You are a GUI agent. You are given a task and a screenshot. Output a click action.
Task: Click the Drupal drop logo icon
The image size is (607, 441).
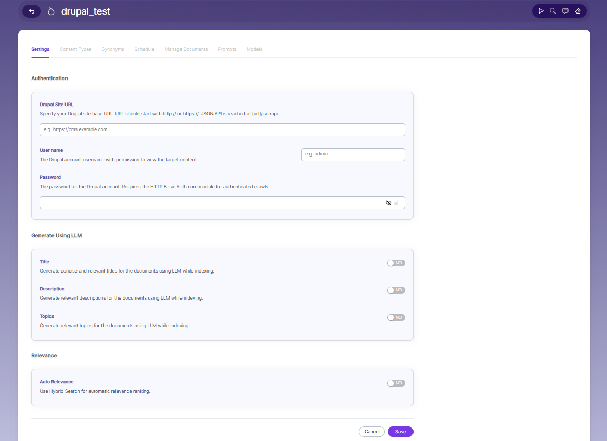(51, 11)
